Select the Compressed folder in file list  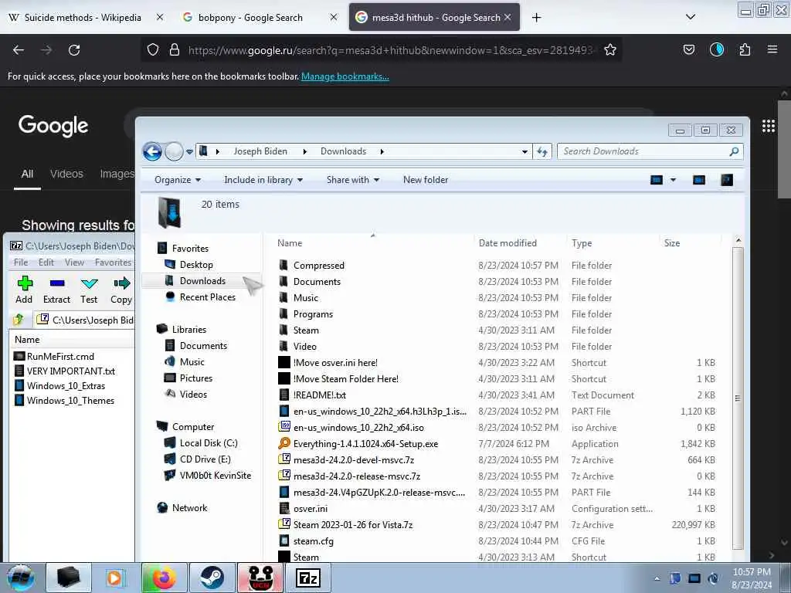pyautogui.click(x=318, y=266)
